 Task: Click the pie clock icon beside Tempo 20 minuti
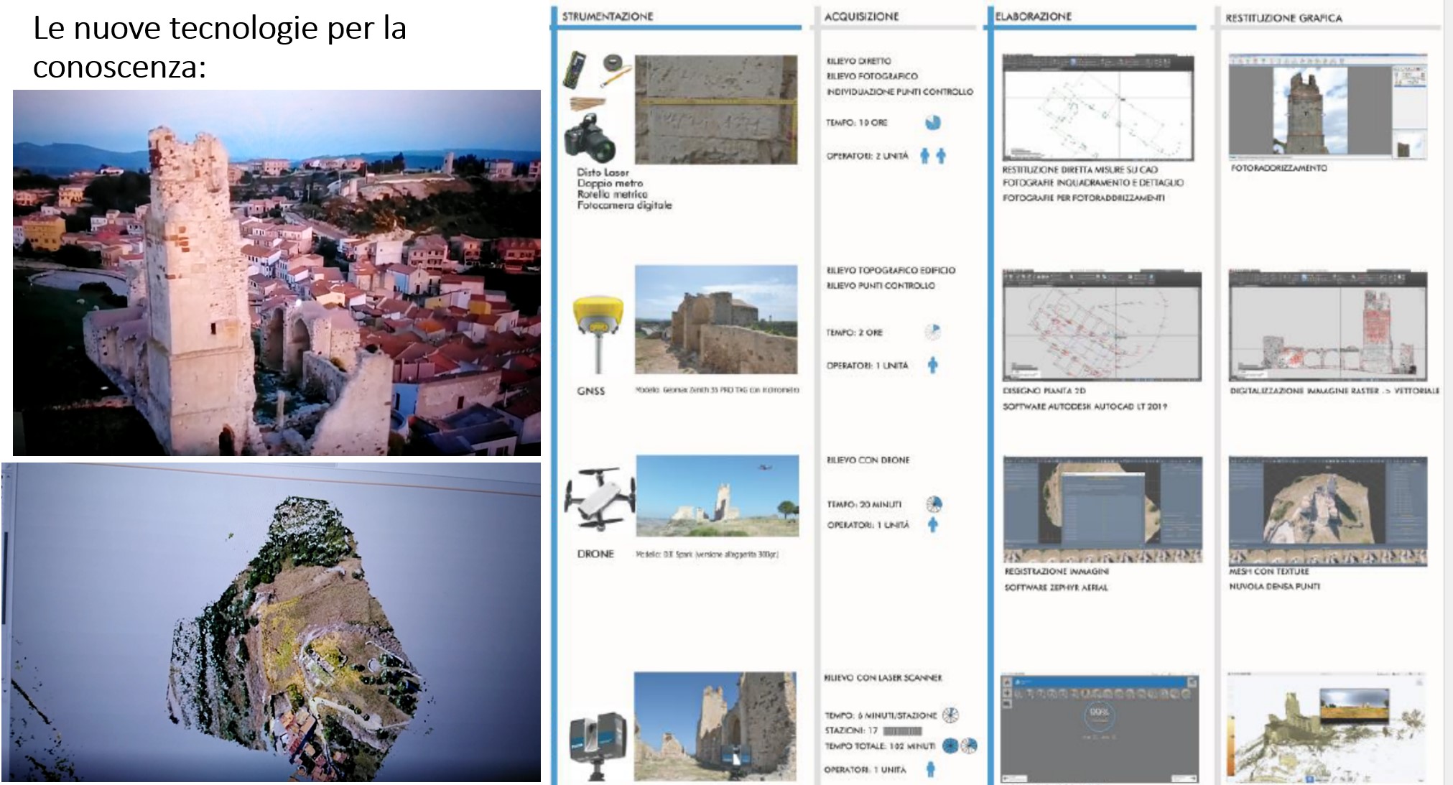934,503
